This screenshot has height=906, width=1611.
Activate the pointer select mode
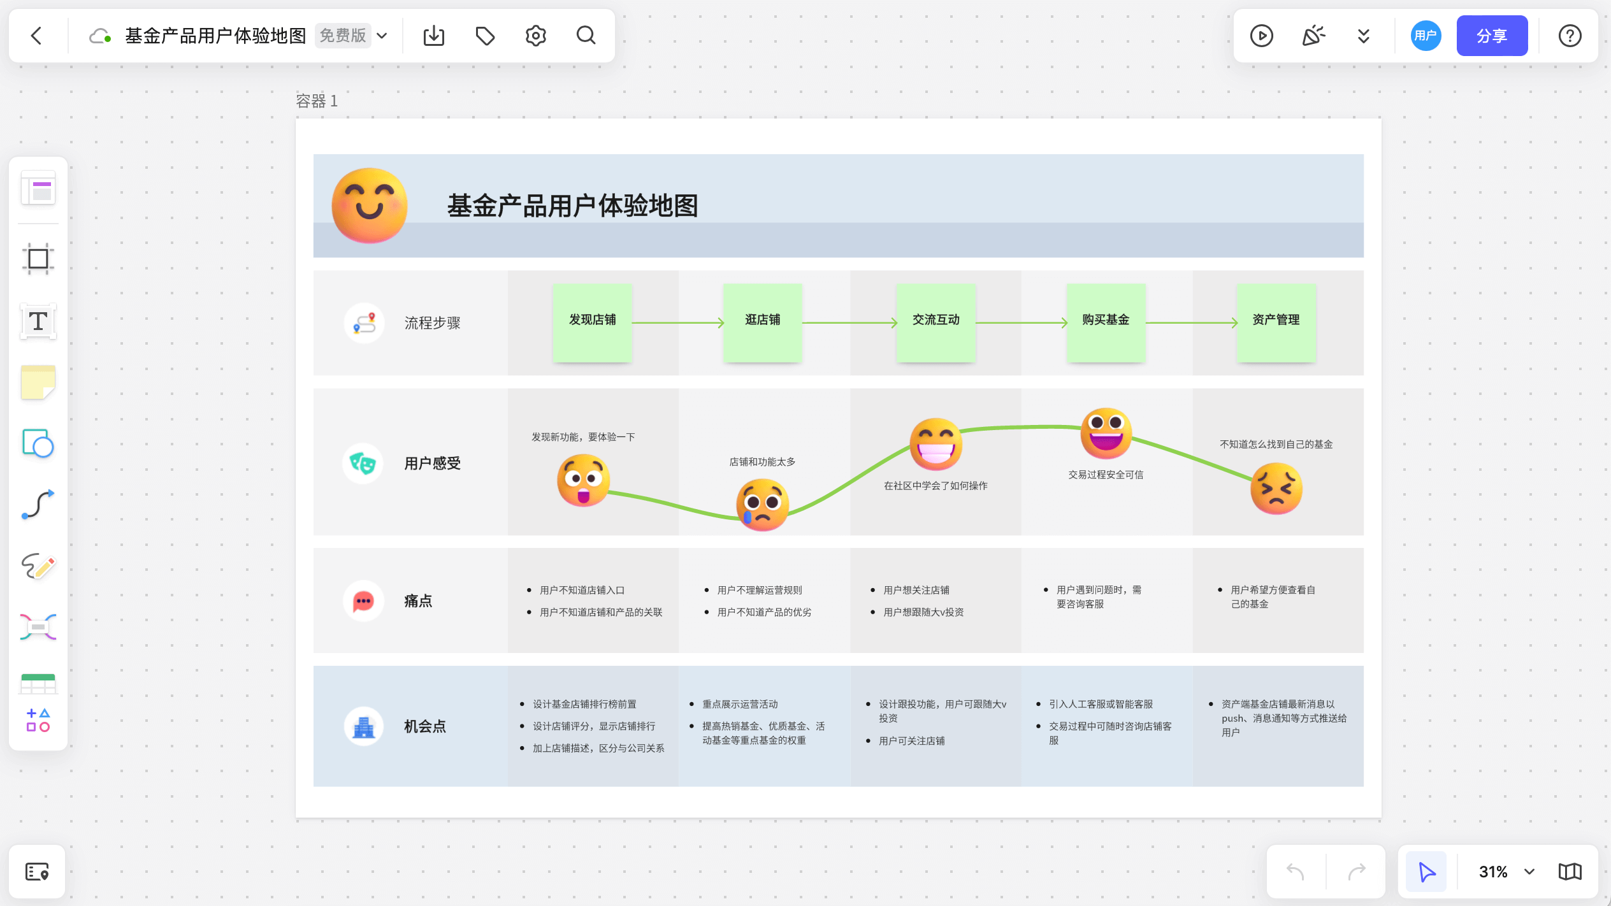[1426, 872]
